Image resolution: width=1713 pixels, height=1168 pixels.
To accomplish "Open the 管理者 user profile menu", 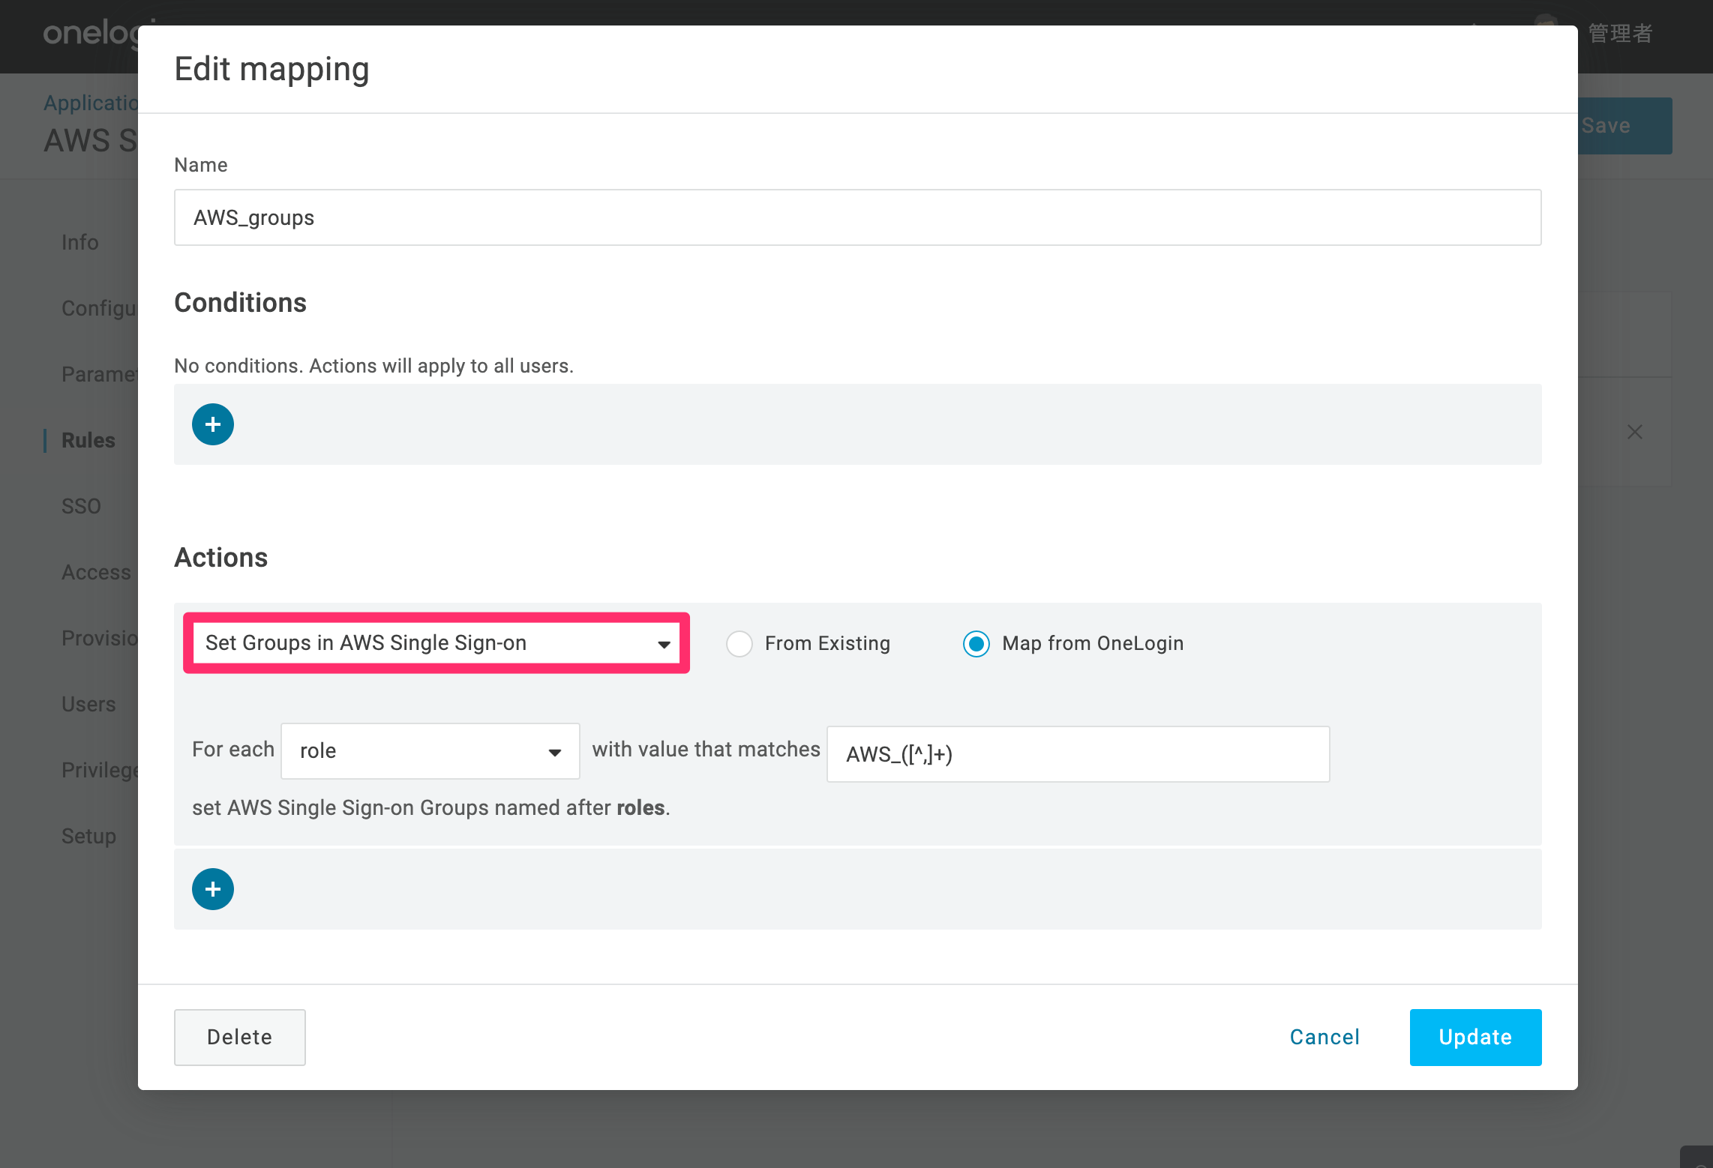I will (1620, 33).
